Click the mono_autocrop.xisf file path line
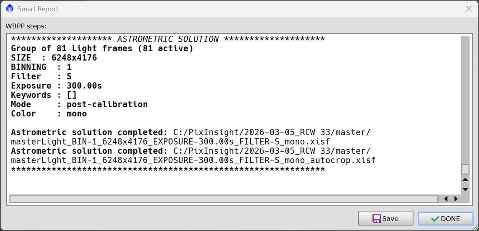 pyautogui.click(x=193, y=160)
